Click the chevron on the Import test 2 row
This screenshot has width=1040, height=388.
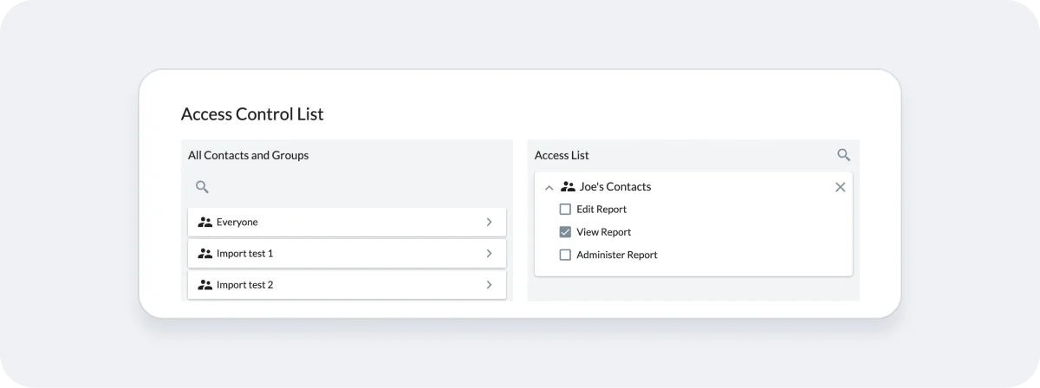(489, 285)
